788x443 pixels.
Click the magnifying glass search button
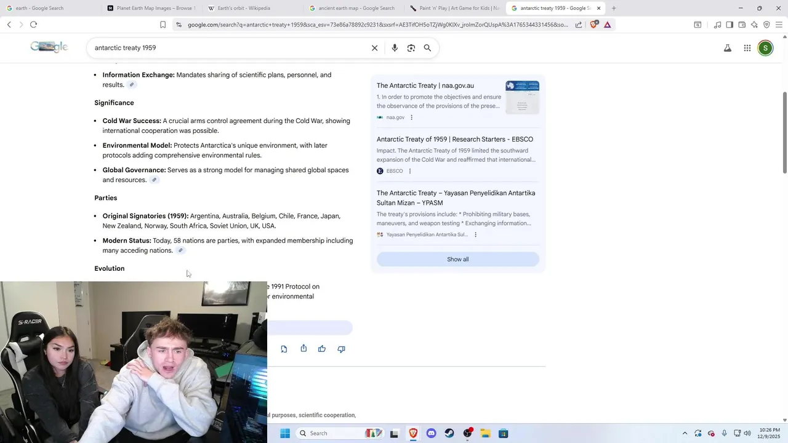pyautogui.click(x=427, y=48)
